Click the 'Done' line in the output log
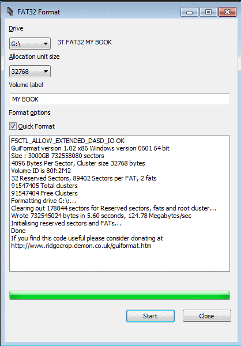The width and height of the screenshot is (241, 346). click(18, 231)
